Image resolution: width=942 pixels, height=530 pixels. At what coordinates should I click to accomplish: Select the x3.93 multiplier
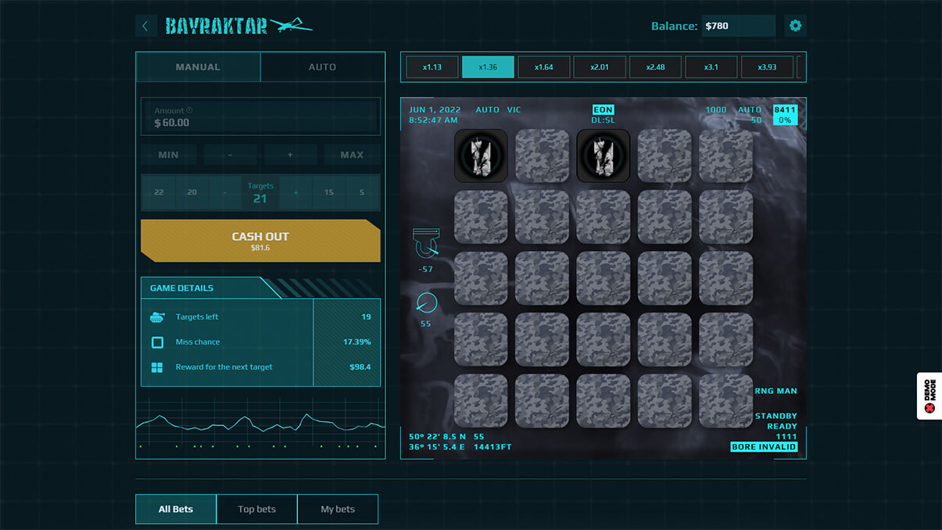(767, 67)
